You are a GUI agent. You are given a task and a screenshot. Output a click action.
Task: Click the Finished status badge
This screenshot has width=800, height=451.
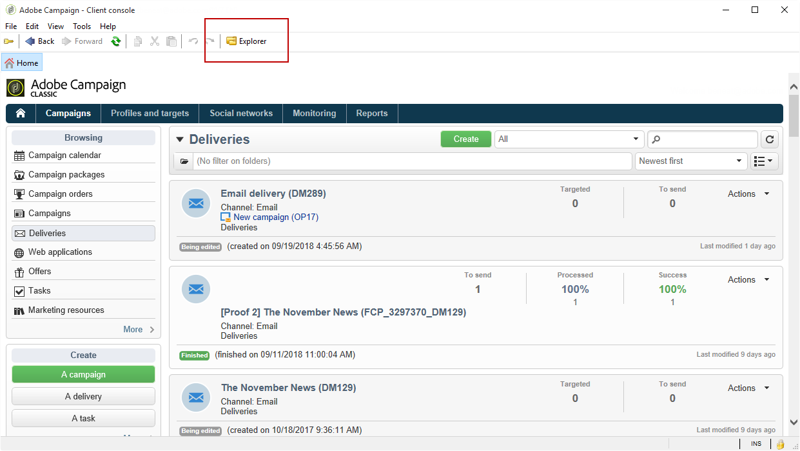(195, 355)
